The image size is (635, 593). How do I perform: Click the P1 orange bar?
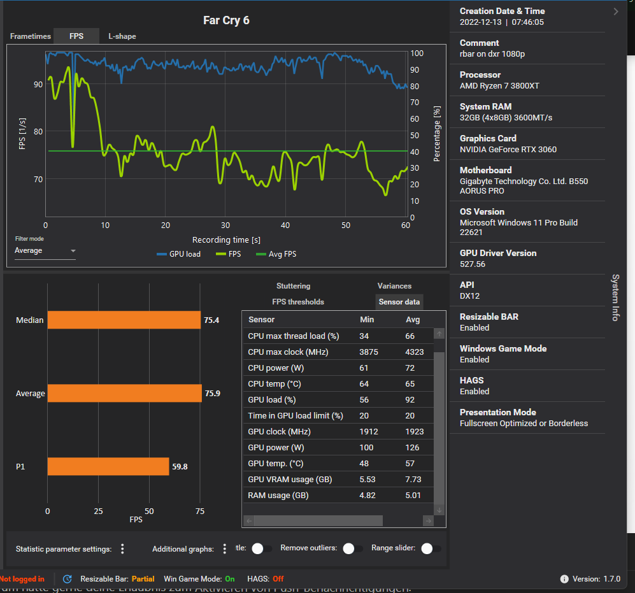point(108,467)
